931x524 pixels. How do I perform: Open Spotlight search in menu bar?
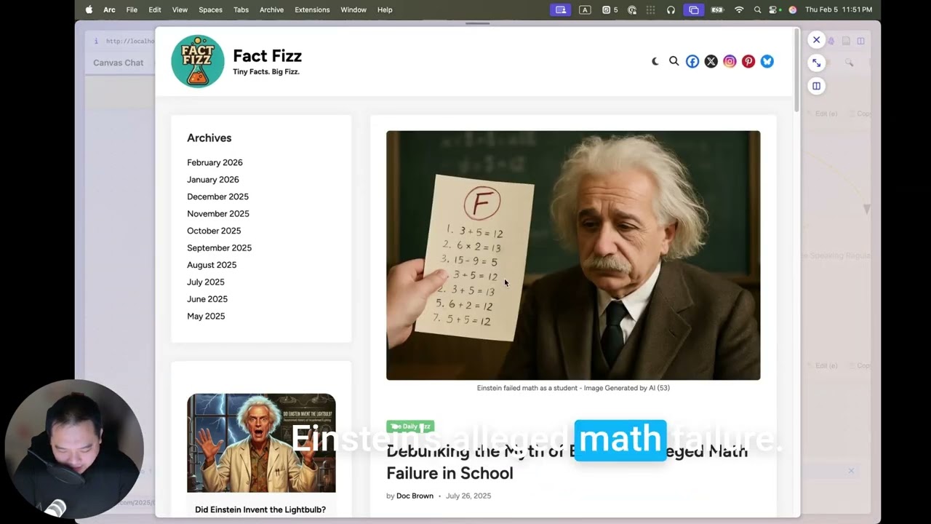coord(758,9)
